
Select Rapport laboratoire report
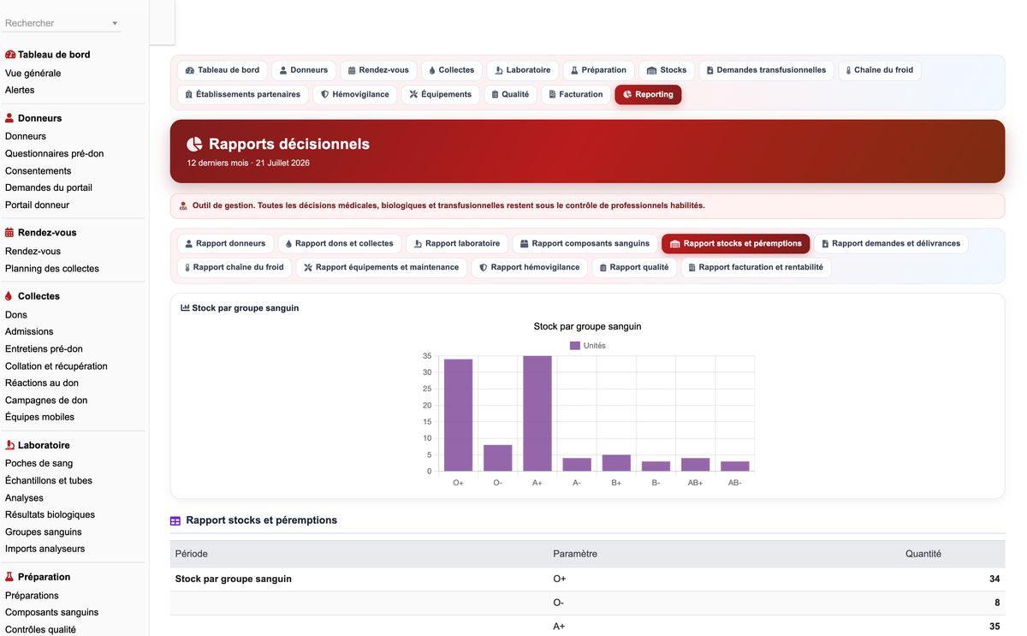click(457, 244)
